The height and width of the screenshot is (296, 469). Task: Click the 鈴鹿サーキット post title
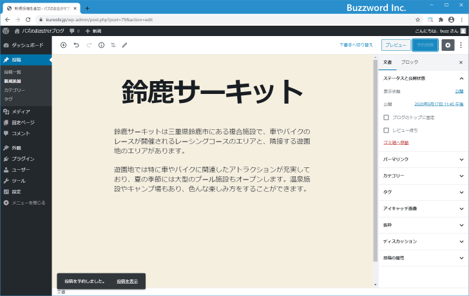click(x=212, y=91)
